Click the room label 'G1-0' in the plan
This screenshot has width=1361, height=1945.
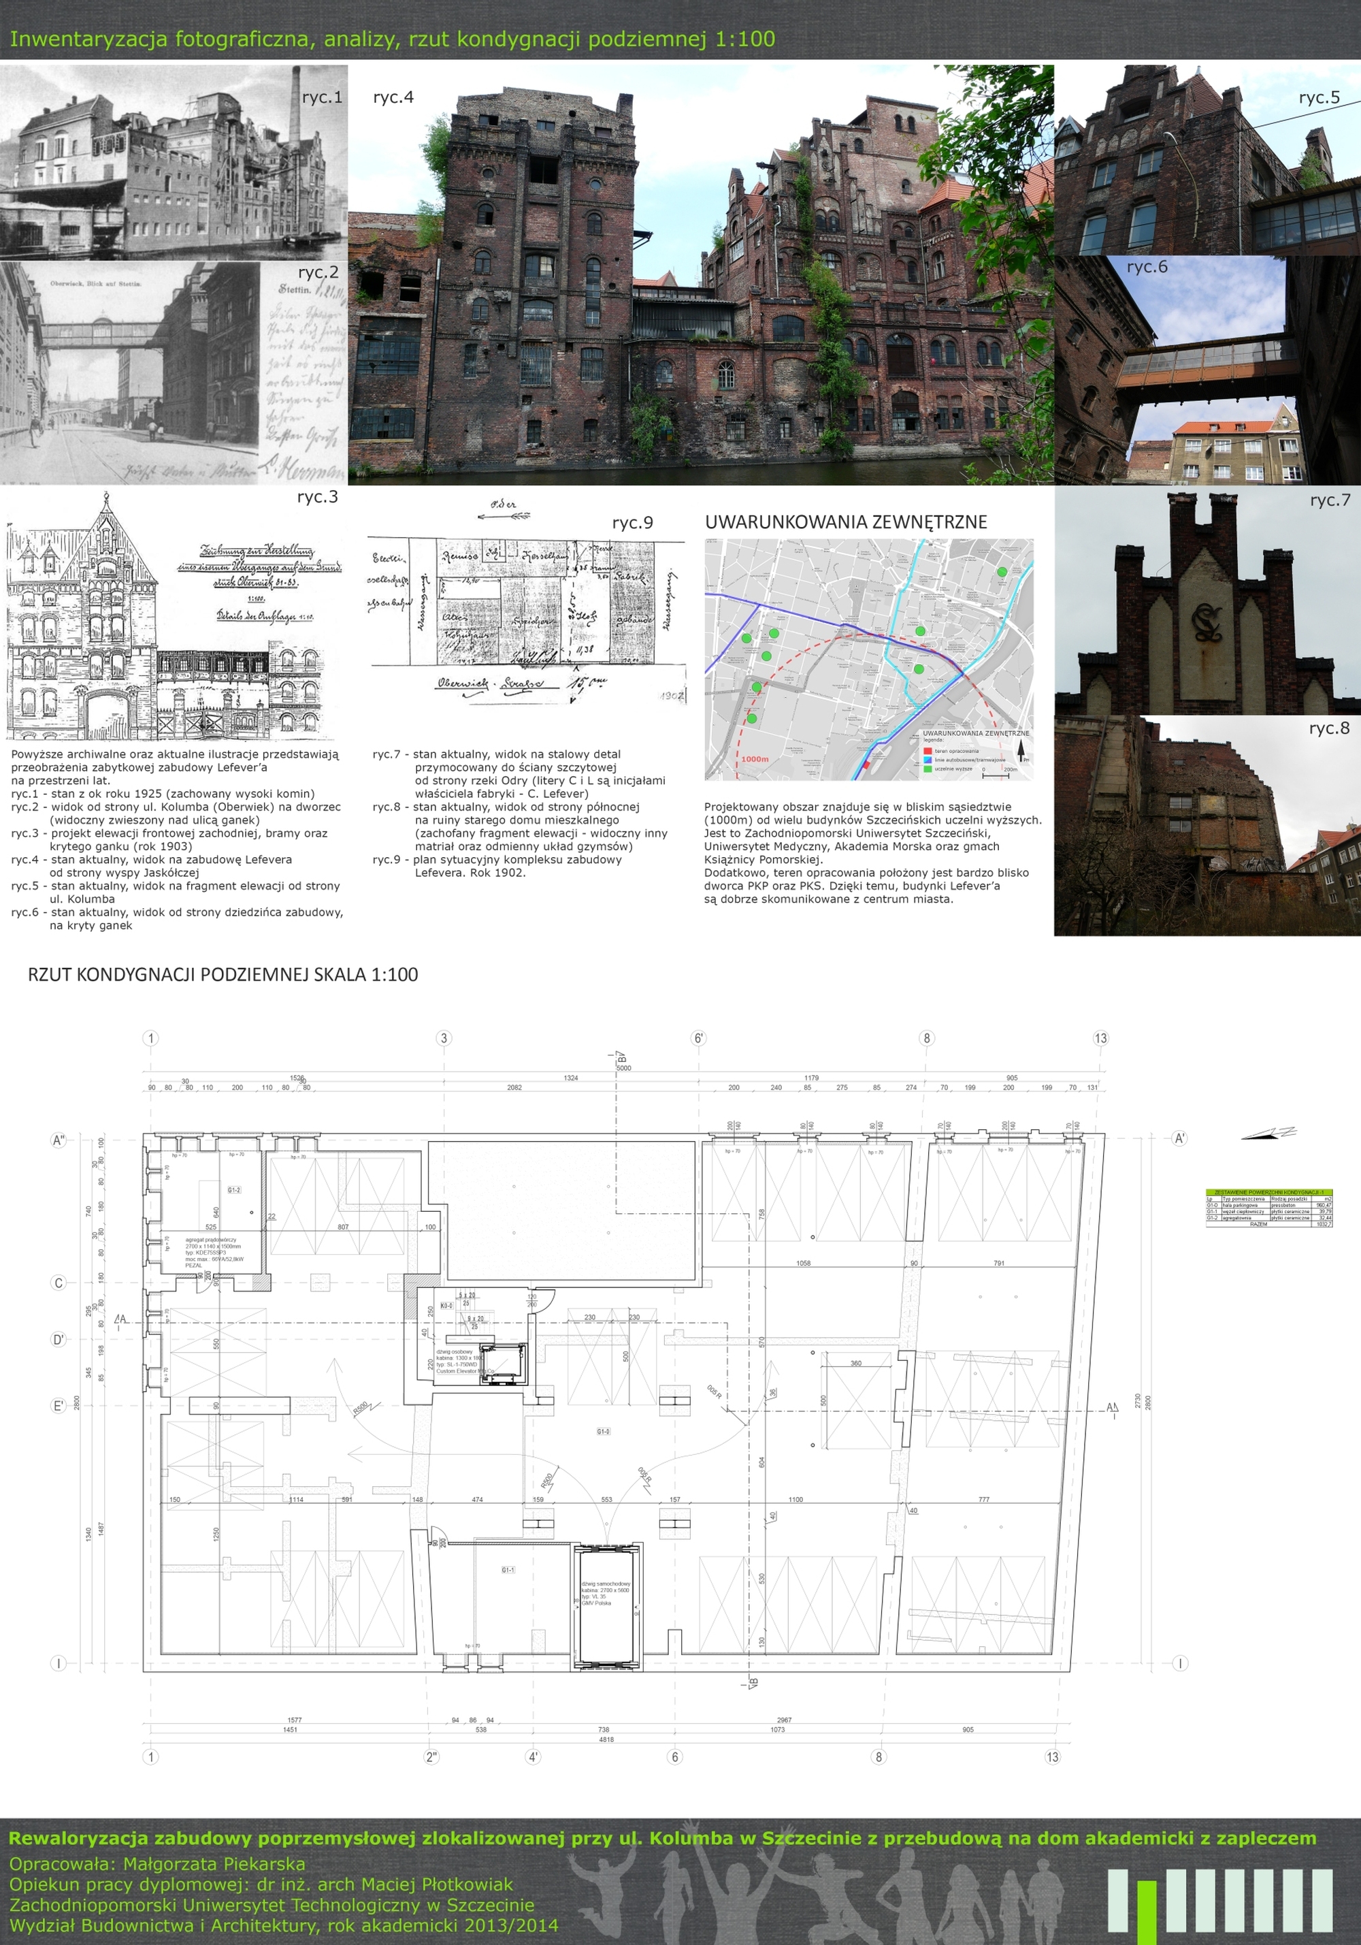pyautogui.click(x=603, y=1432)
